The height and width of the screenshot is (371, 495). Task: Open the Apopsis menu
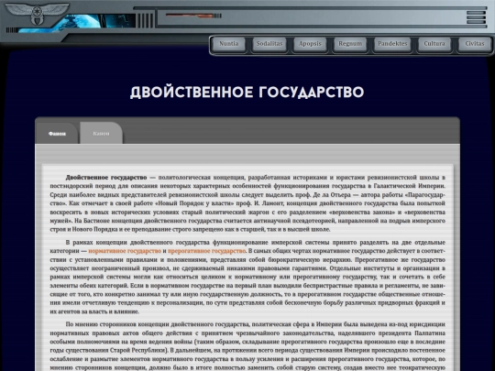[310, 44]
